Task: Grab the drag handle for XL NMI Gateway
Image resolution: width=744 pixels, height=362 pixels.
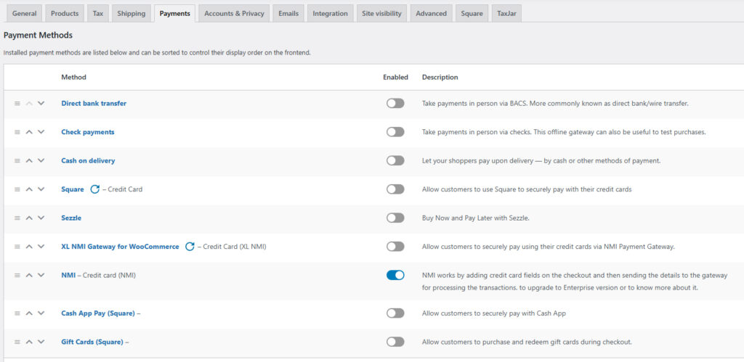Action: pyautogui.click(x=17, y=247)
